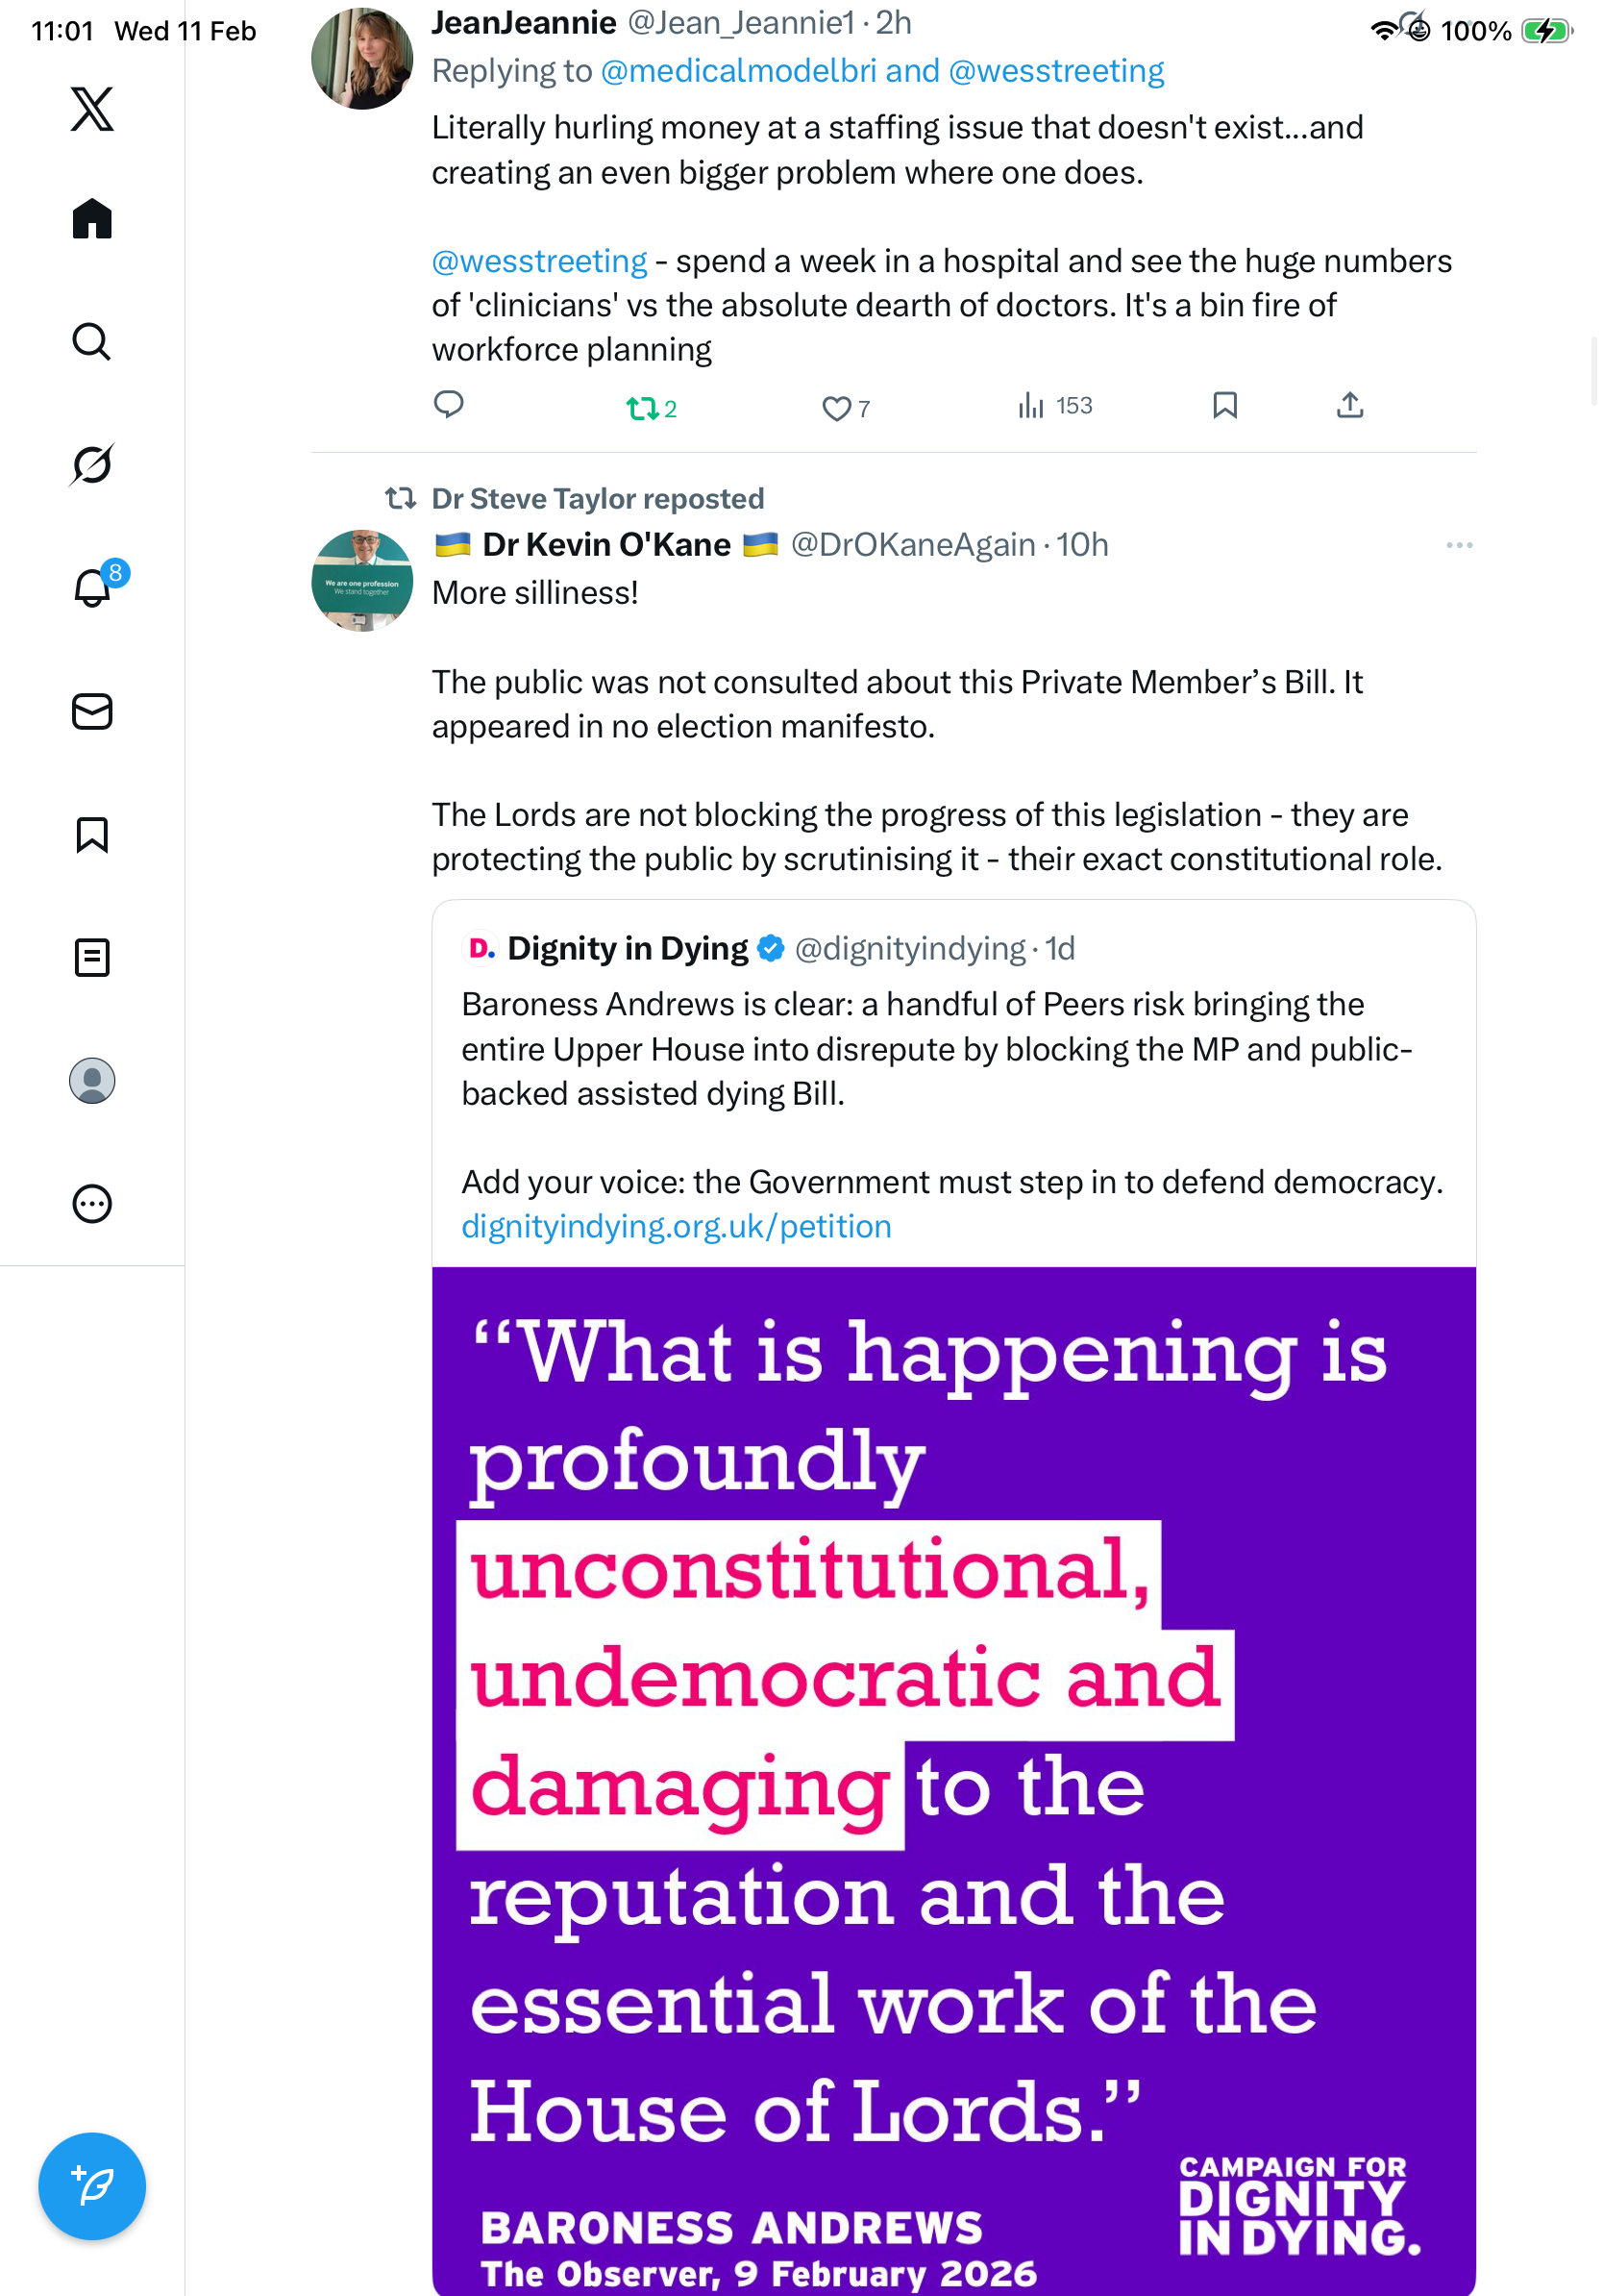The image size is (1603, 2296).
Task: Open the Search explore icon
Action: click(x=92, y=342)
